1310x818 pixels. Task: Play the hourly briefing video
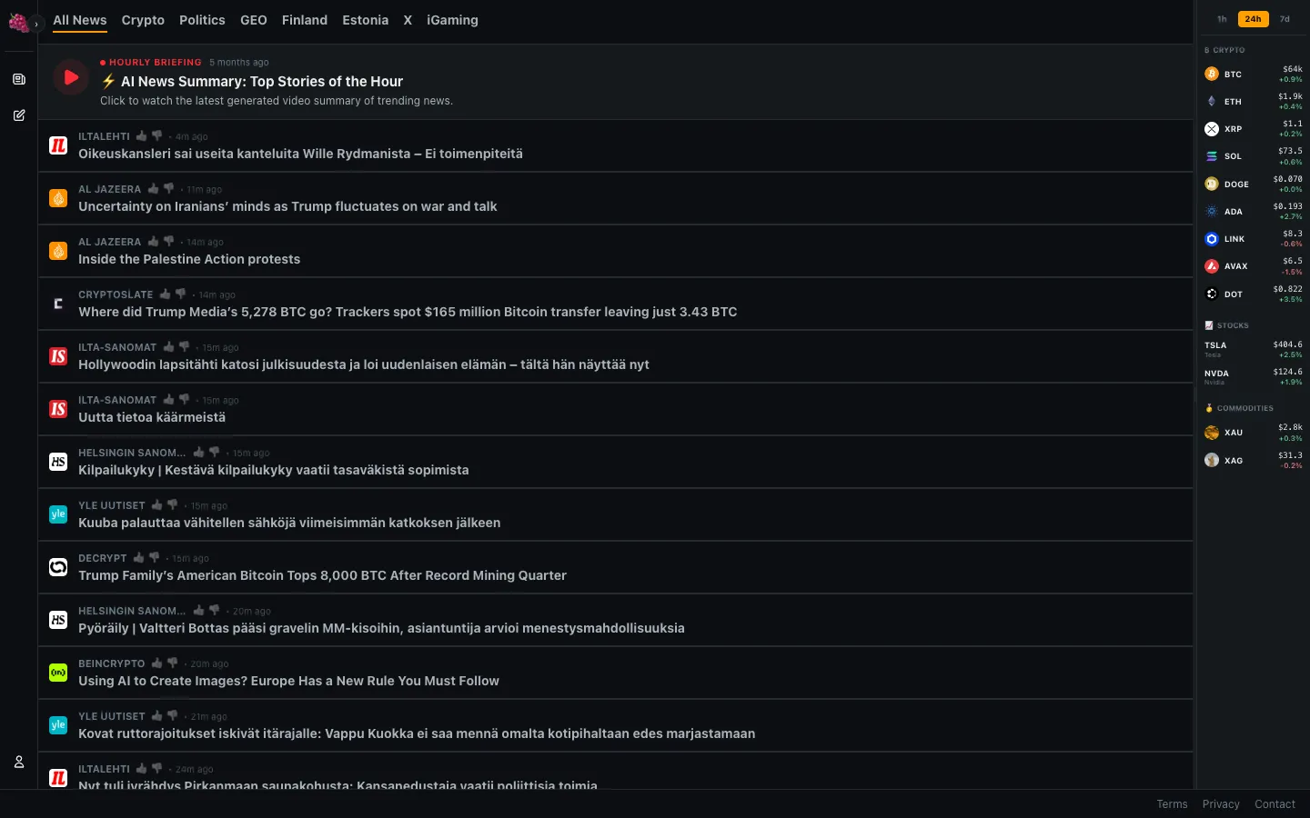[71, 77]
